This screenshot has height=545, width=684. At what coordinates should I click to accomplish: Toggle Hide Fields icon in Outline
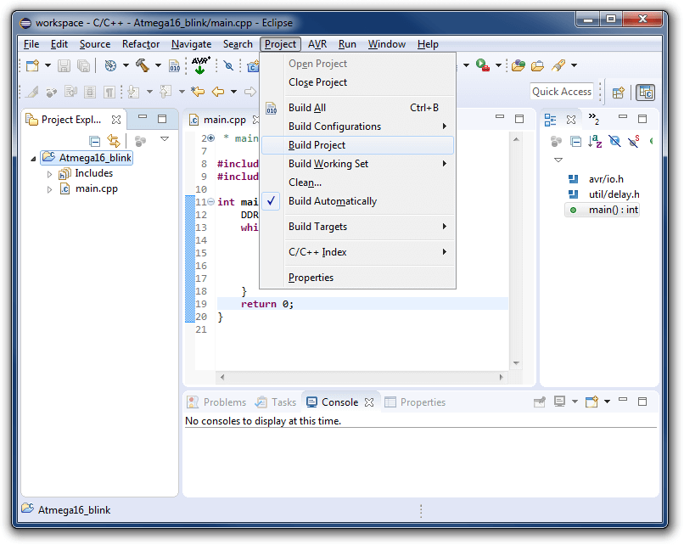[x=614, y=141]
